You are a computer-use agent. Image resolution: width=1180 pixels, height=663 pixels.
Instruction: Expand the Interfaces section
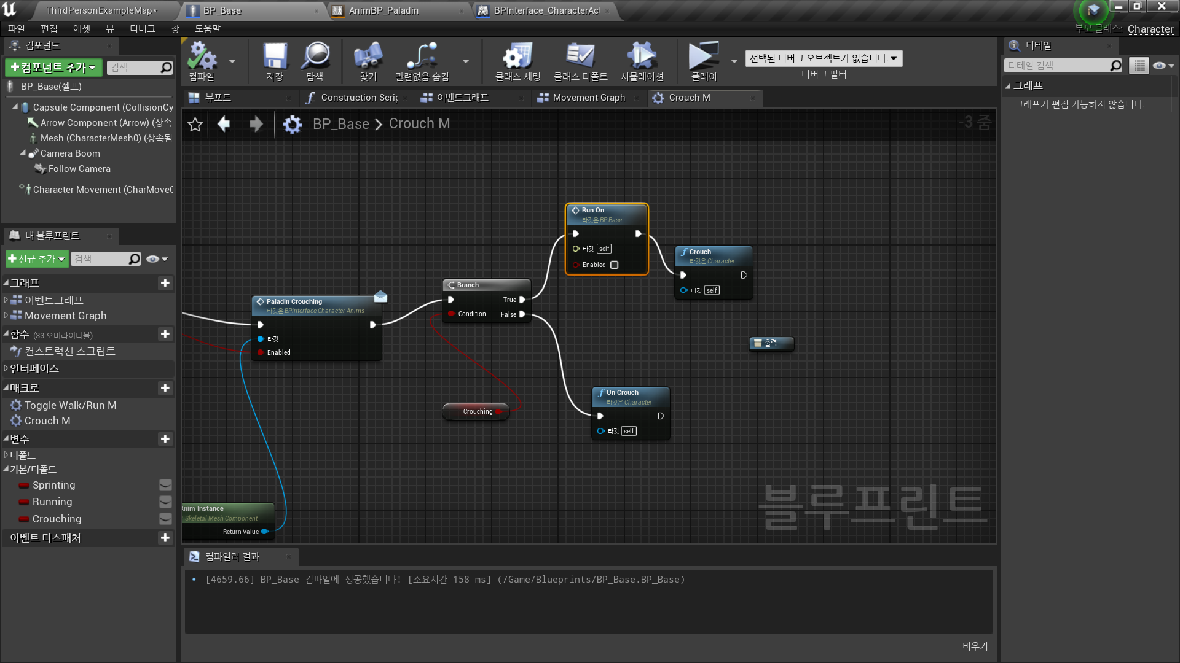click(6, 368)
